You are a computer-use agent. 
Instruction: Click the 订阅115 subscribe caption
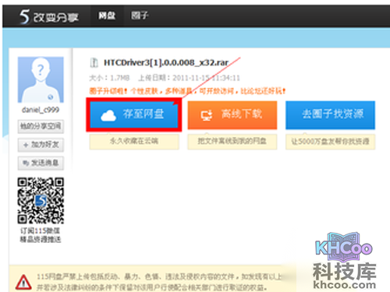pyautogui.click(x=41, y=235)
